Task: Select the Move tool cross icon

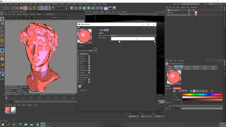Action: [x=17, y=8]
